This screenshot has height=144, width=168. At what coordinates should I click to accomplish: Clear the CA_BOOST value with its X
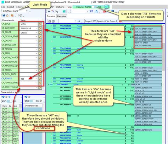(x=40, y=24)
